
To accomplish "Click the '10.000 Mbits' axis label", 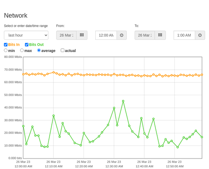I will pyautogui.click(x=13, y=146).
